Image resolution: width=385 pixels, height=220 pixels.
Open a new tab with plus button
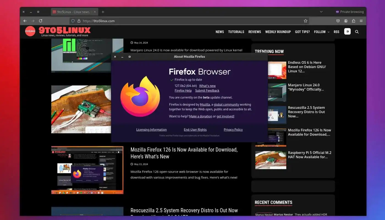pyautogui.click(x=103, y=12)
